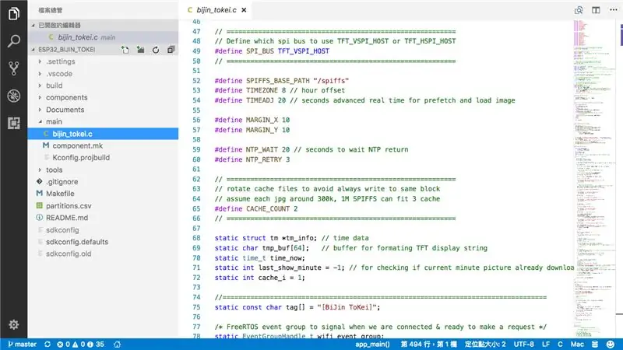Open the Explorer view in activity bar
This screenshot has height=350, width=623.
point(13,14)
